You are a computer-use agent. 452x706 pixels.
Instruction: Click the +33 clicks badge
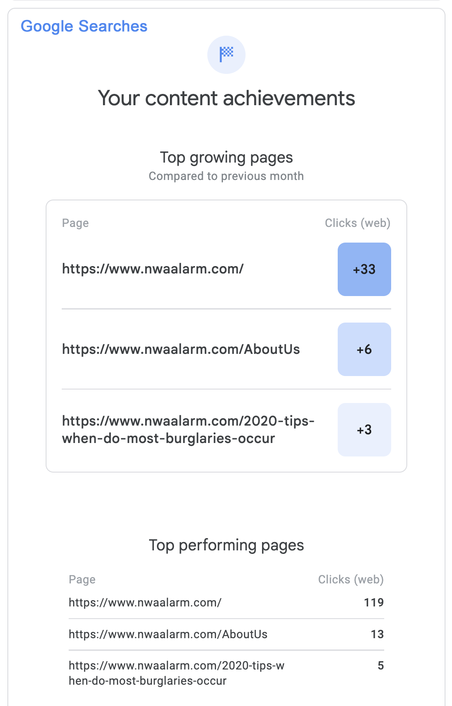364,270
